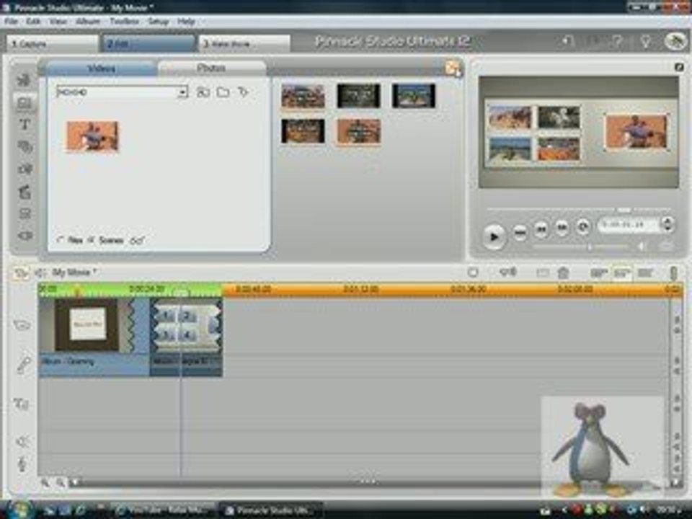Image resolution: width=692 pixels, height=519 pixels.
Task: Mute the player speaker icon
Action: (x=641, y=247)
